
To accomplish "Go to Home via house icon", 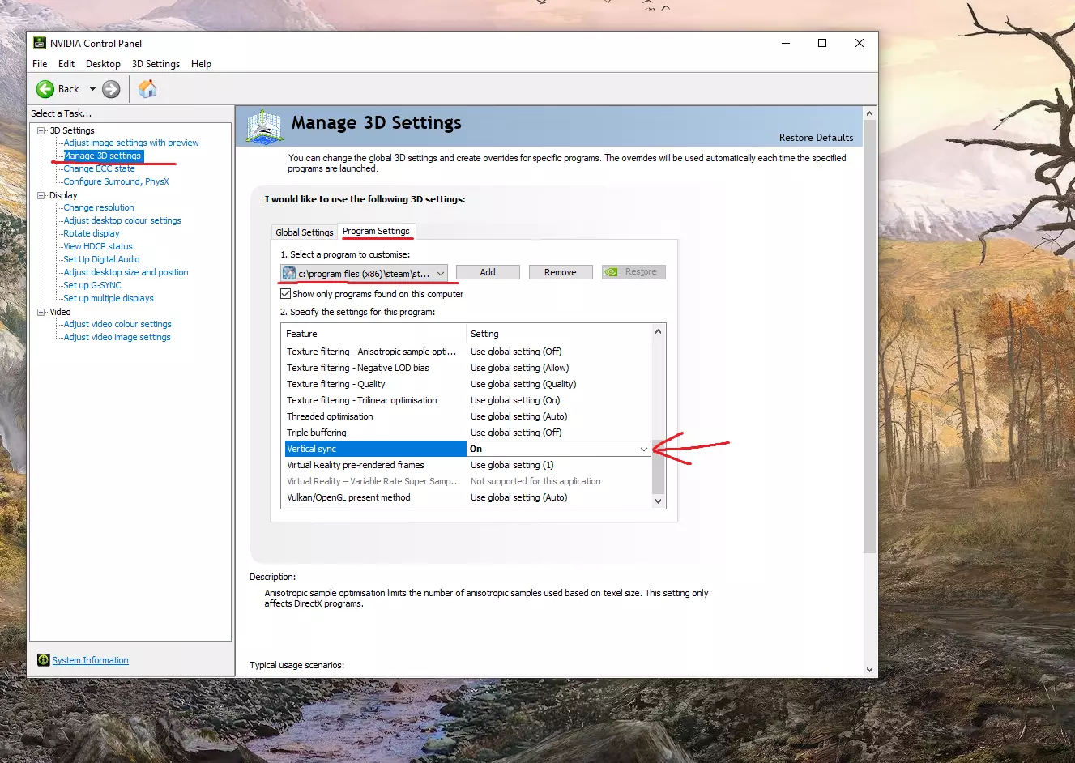I will click(147, 89).
